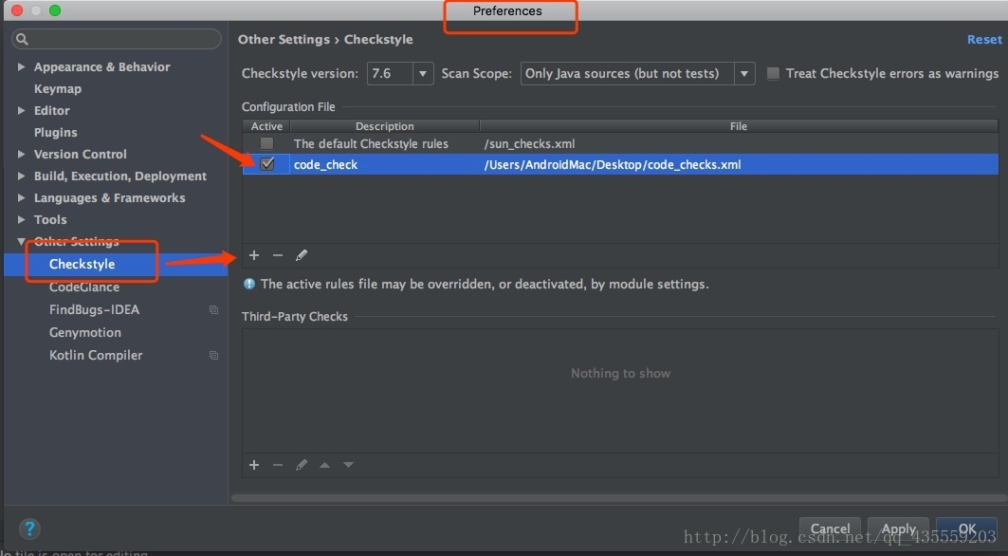Expand Appearance & Behavior section
Screen dimensions: 1008x556
click(x=21, y=67)
